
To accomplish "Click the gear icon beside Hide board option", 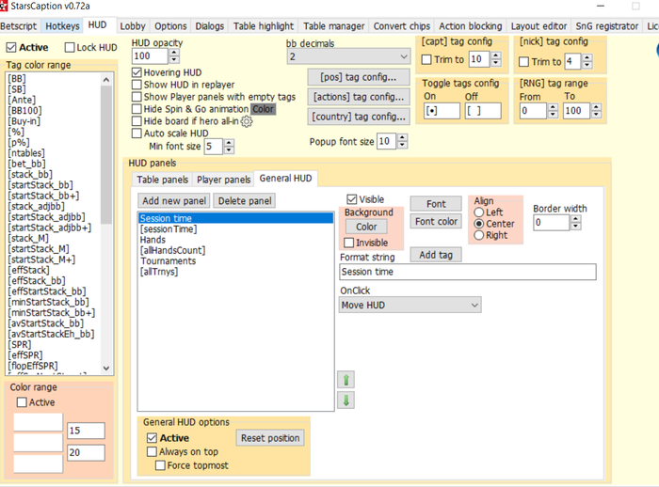I will pos(248,121).
